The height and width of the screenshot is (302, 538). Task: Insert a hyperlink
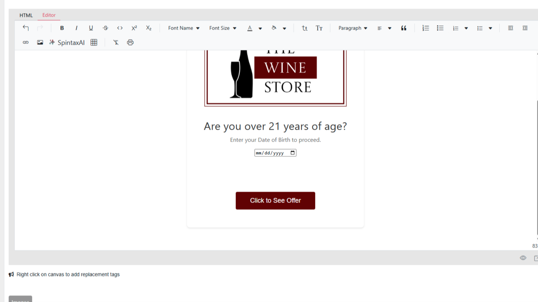point(26,43)
